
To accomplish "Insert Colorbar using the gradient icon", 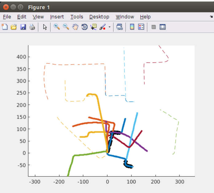I will [x=132, y=27].
